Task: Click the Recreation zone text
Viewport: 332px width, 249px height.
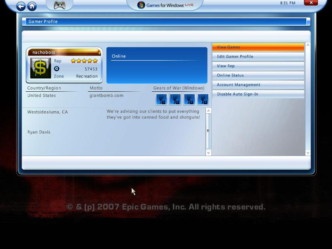Action: click(87, 76)
